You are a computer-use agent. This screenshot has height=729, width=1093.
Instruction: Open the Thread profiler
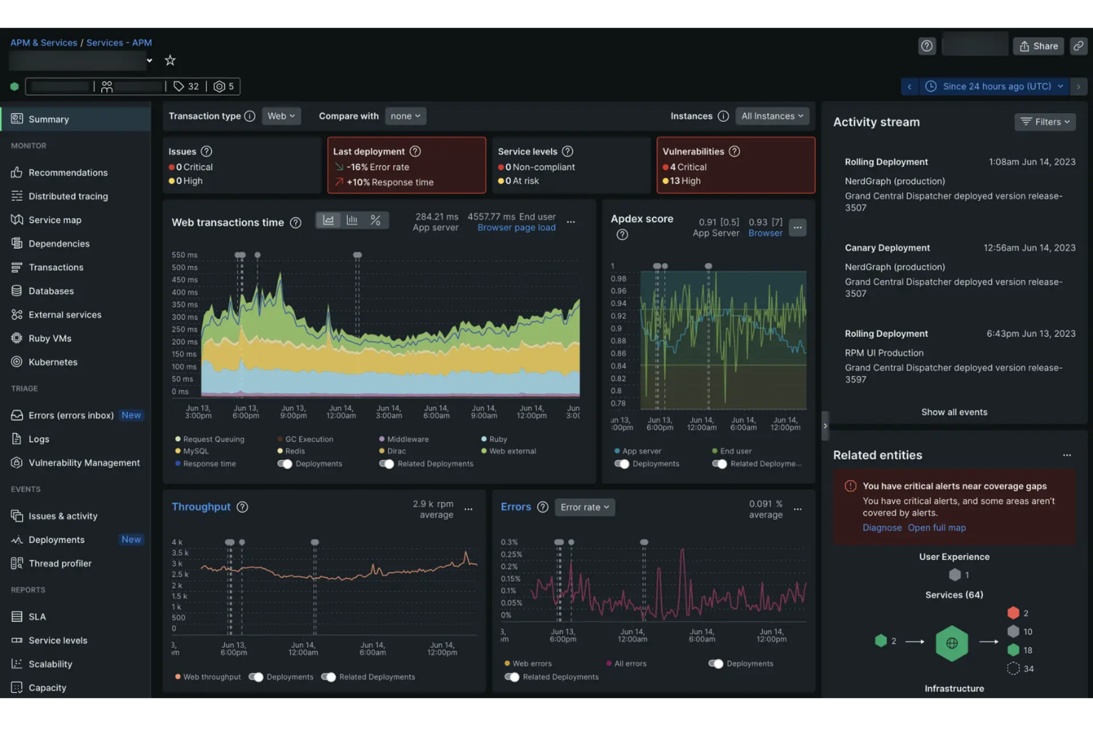(60, 563)
